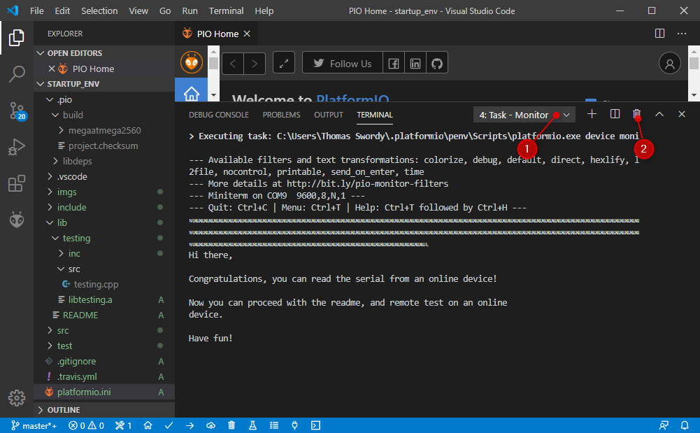Switch to the PROBLEMS tab
The height and width of the screenshot is (433, 700).
tap(281, 115)
